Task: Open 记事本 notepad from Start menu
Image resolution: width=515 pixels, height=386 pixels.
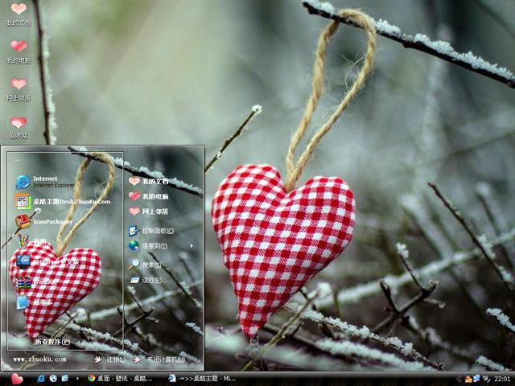Action: coord(34,302)
